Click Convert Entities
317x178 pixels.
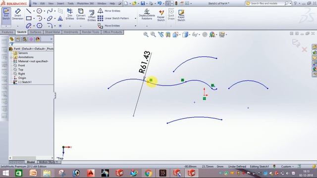tap(81, 14)
